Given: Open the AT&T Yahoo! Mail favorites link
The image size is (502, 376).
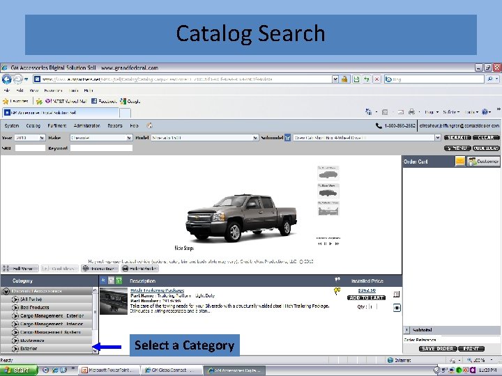Looking at the screenshot, I should 66,102.
